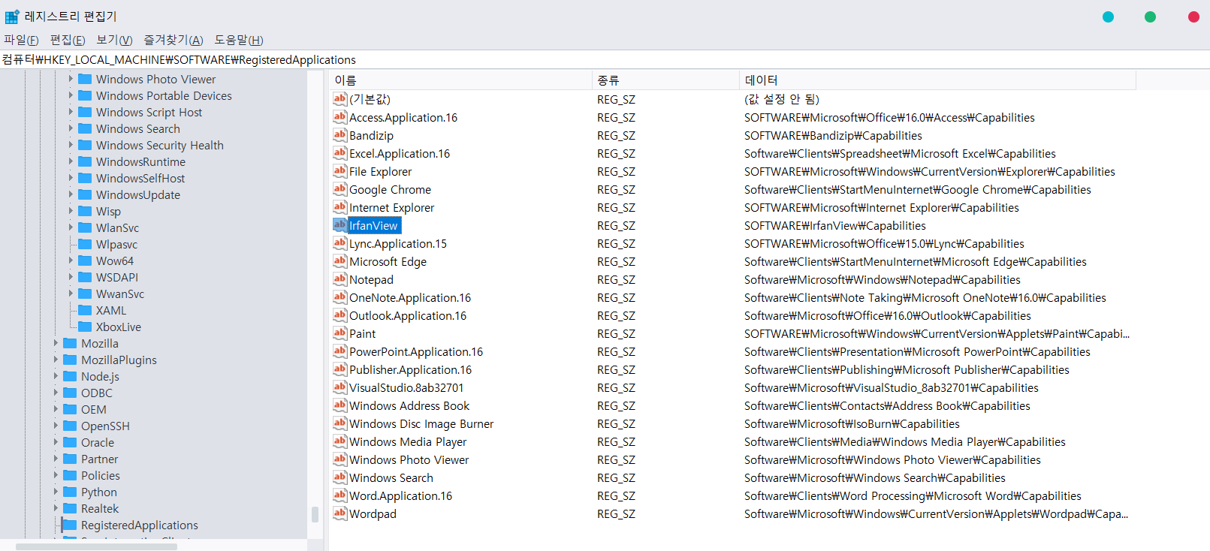This screenshot has height=551, width=1210.
Task: Sort by the 데이터 column header
Action: (937, 80)
